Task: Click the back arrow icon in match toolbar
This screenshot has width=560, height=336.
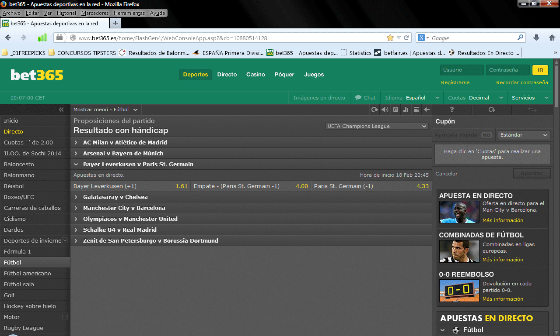Action: (x=427, y=110)
